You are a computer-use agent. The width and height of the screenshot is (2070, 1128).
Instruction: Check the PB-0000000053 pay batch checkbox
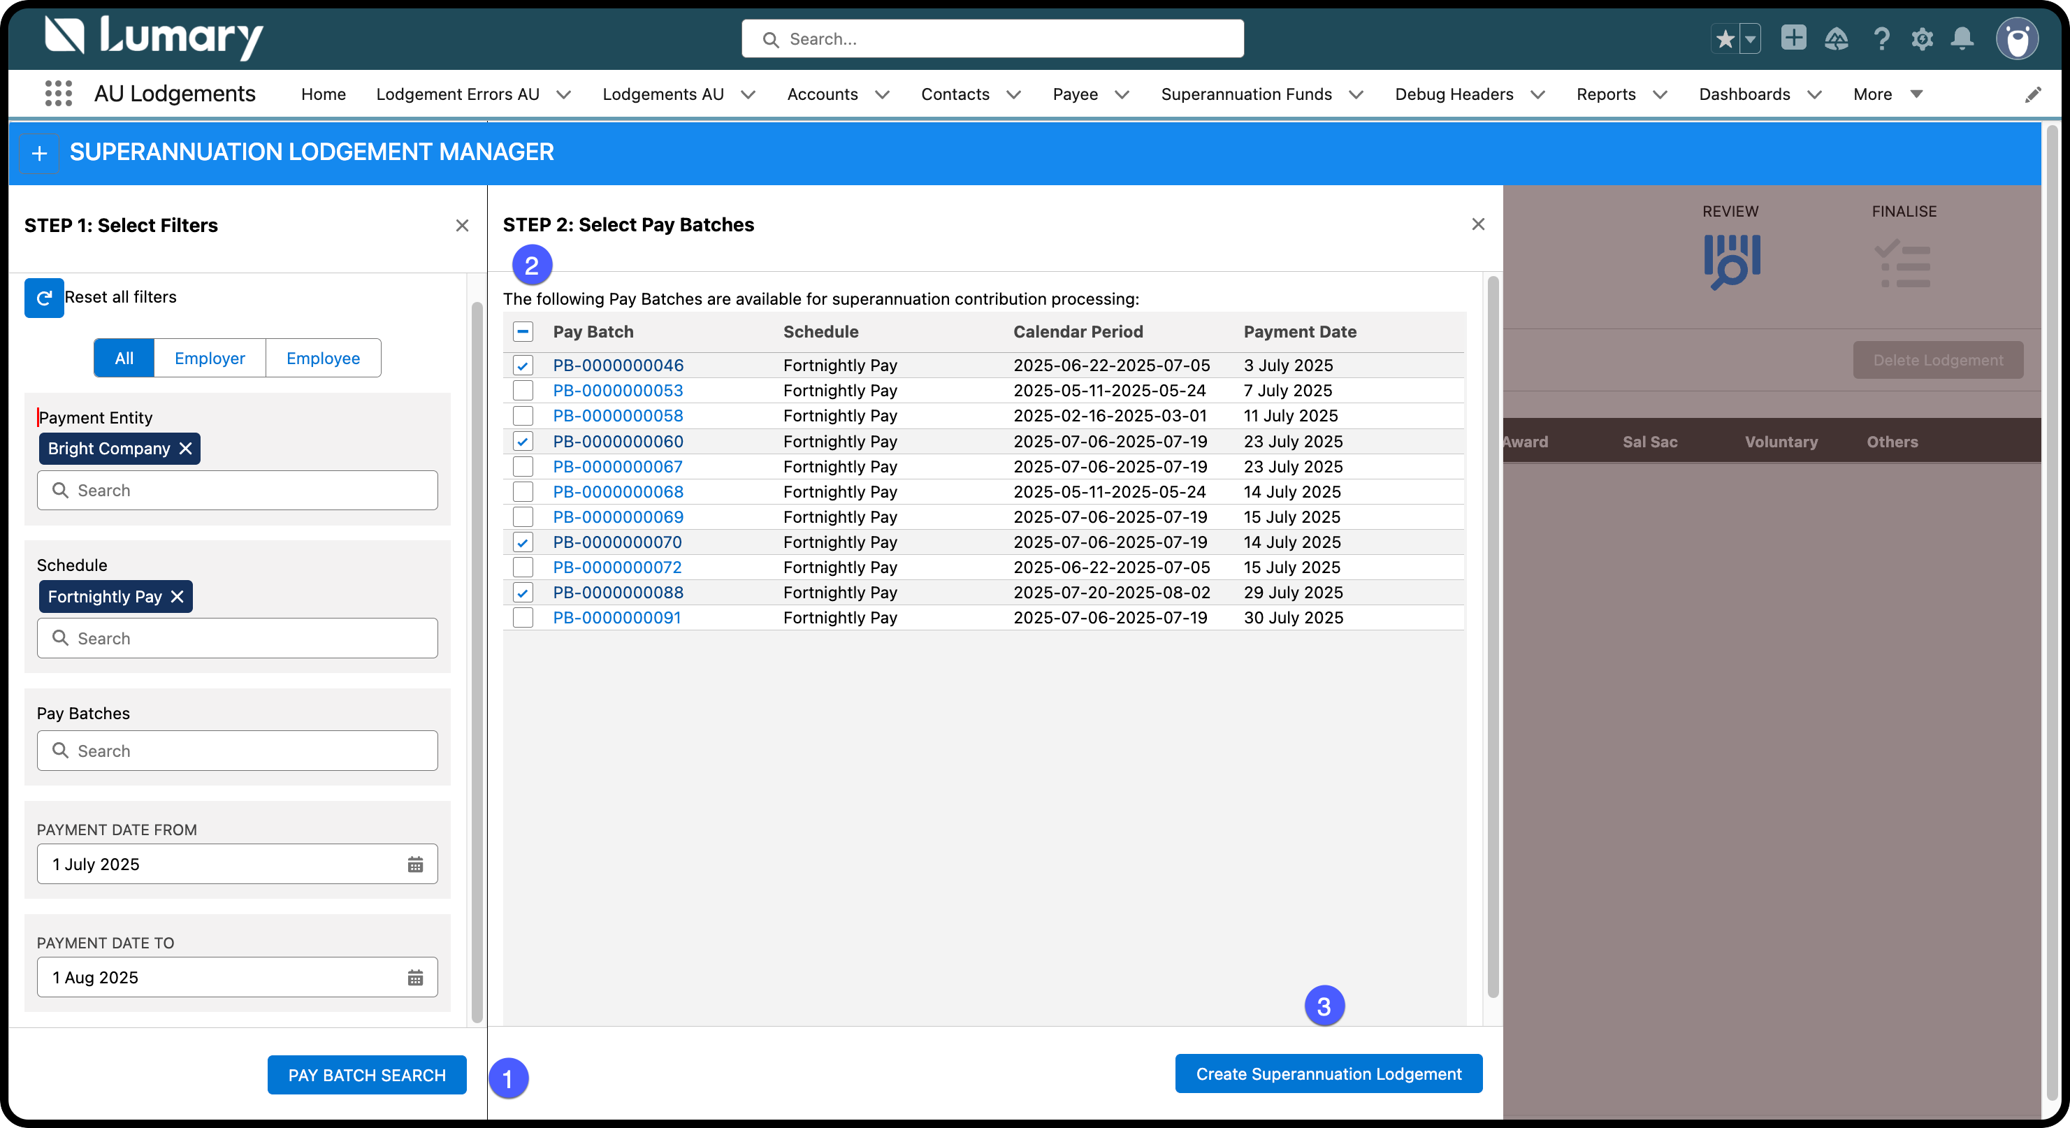point(523,391)
